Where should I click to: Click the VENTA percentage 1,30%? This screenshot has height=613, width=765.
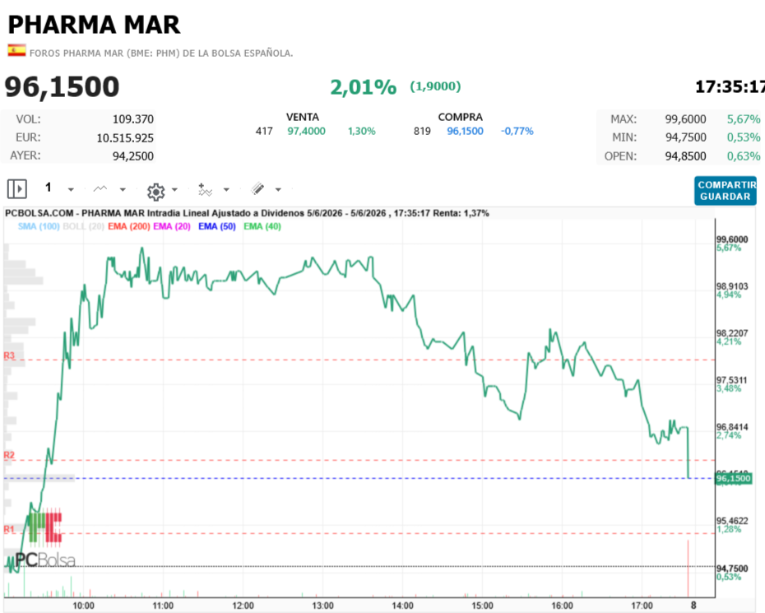(361, 132)
